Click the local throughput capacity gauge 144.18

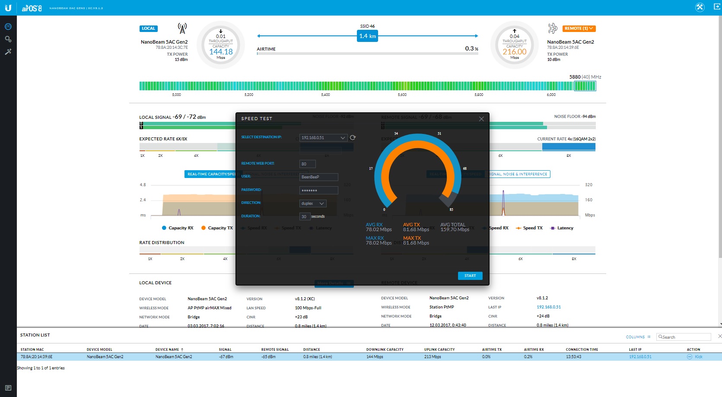tap(221, 45)
